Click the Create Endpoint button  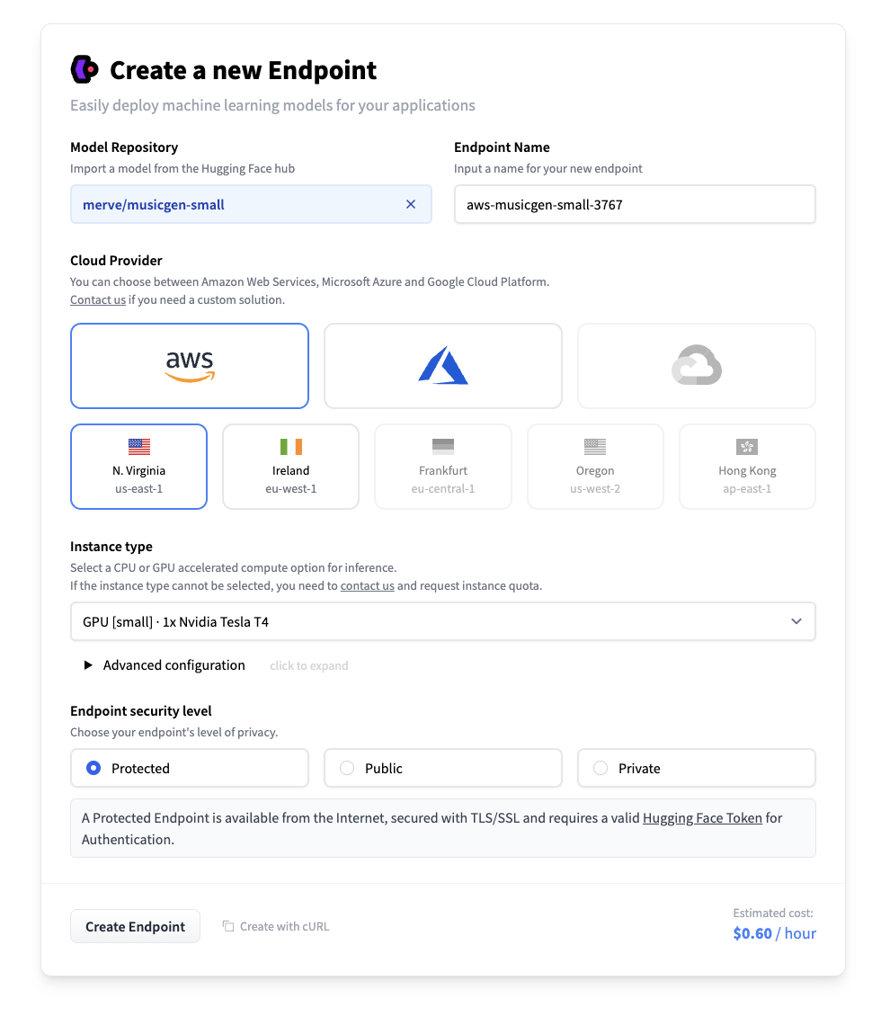coord(135,926)
